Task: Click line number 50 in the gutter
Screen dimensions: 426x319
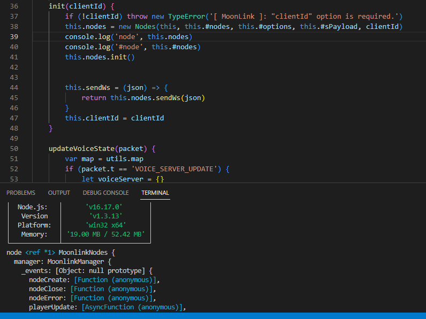Action: [x=14, y=149]
